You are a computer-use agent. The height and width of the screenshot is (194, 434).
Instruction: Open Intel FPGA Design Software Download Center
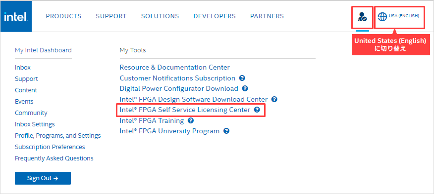point(194,99)
